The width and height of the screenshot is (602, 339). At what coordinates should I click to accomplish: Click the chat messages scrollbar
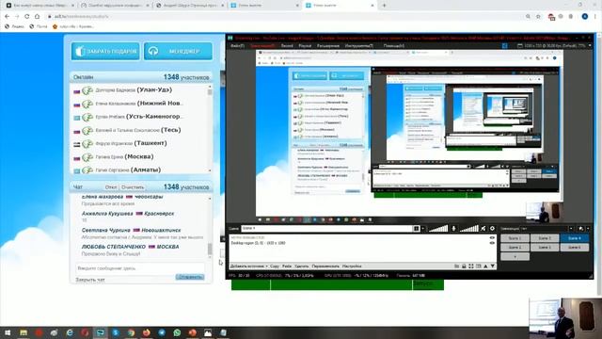pos(210,227)
